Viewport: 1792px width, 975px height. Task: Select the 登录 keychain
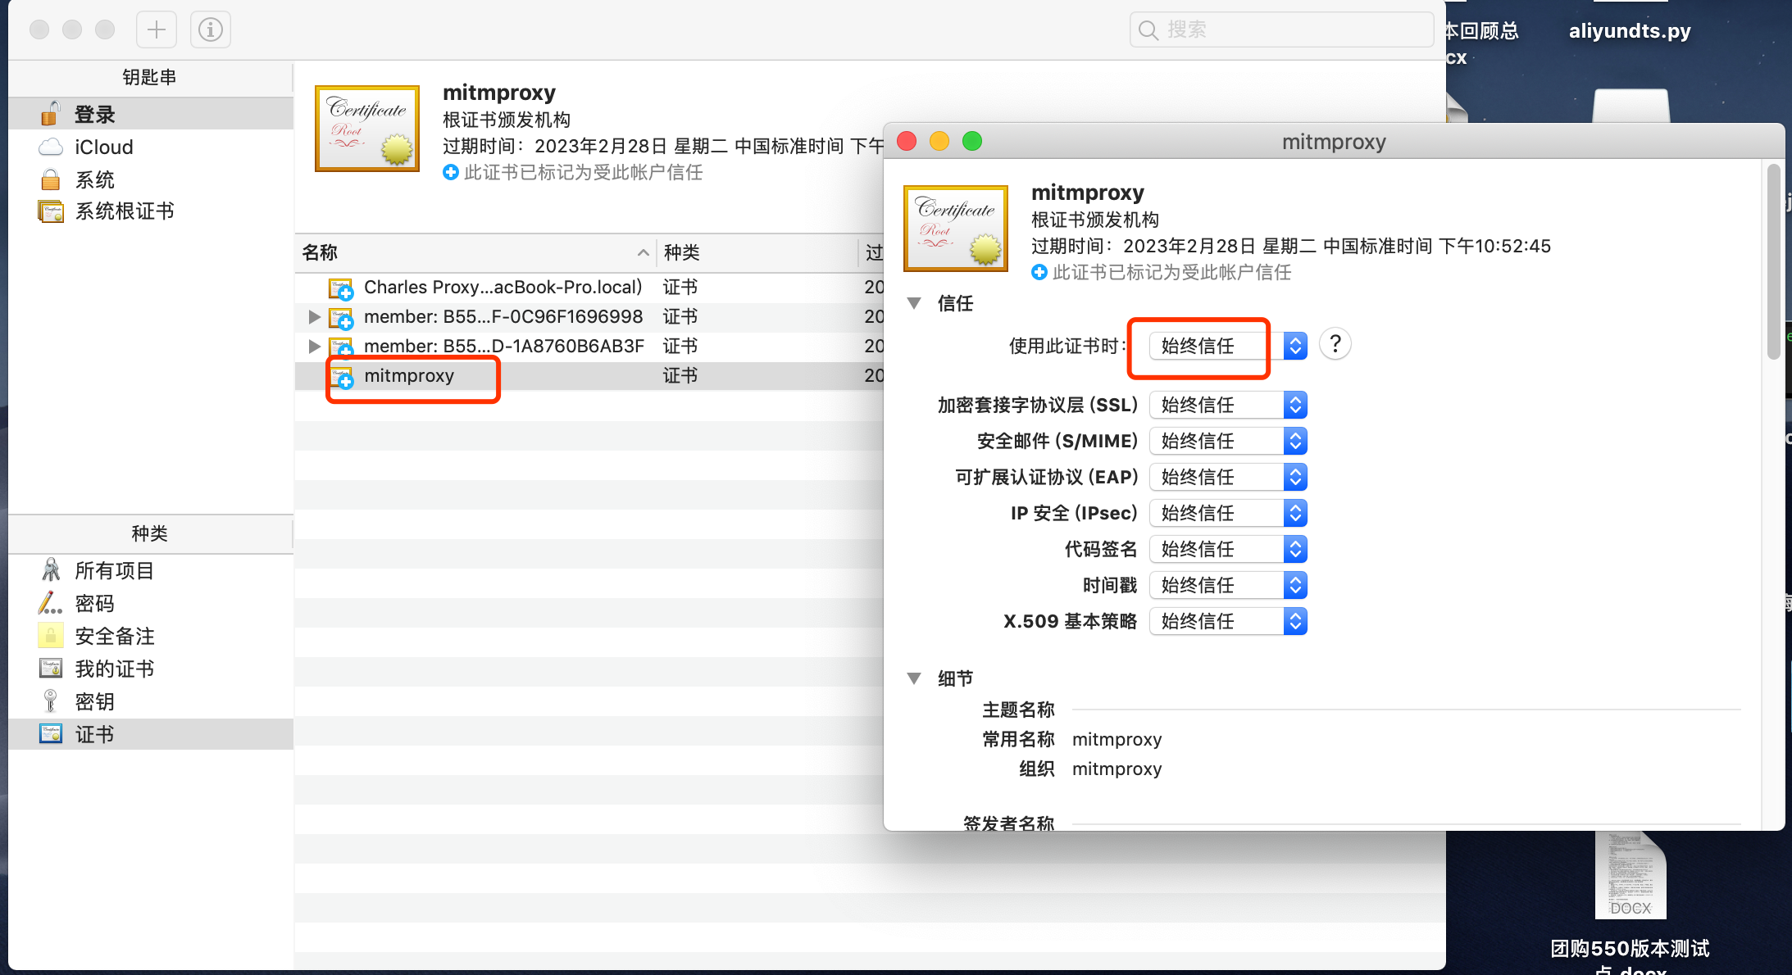pos(151,114)
